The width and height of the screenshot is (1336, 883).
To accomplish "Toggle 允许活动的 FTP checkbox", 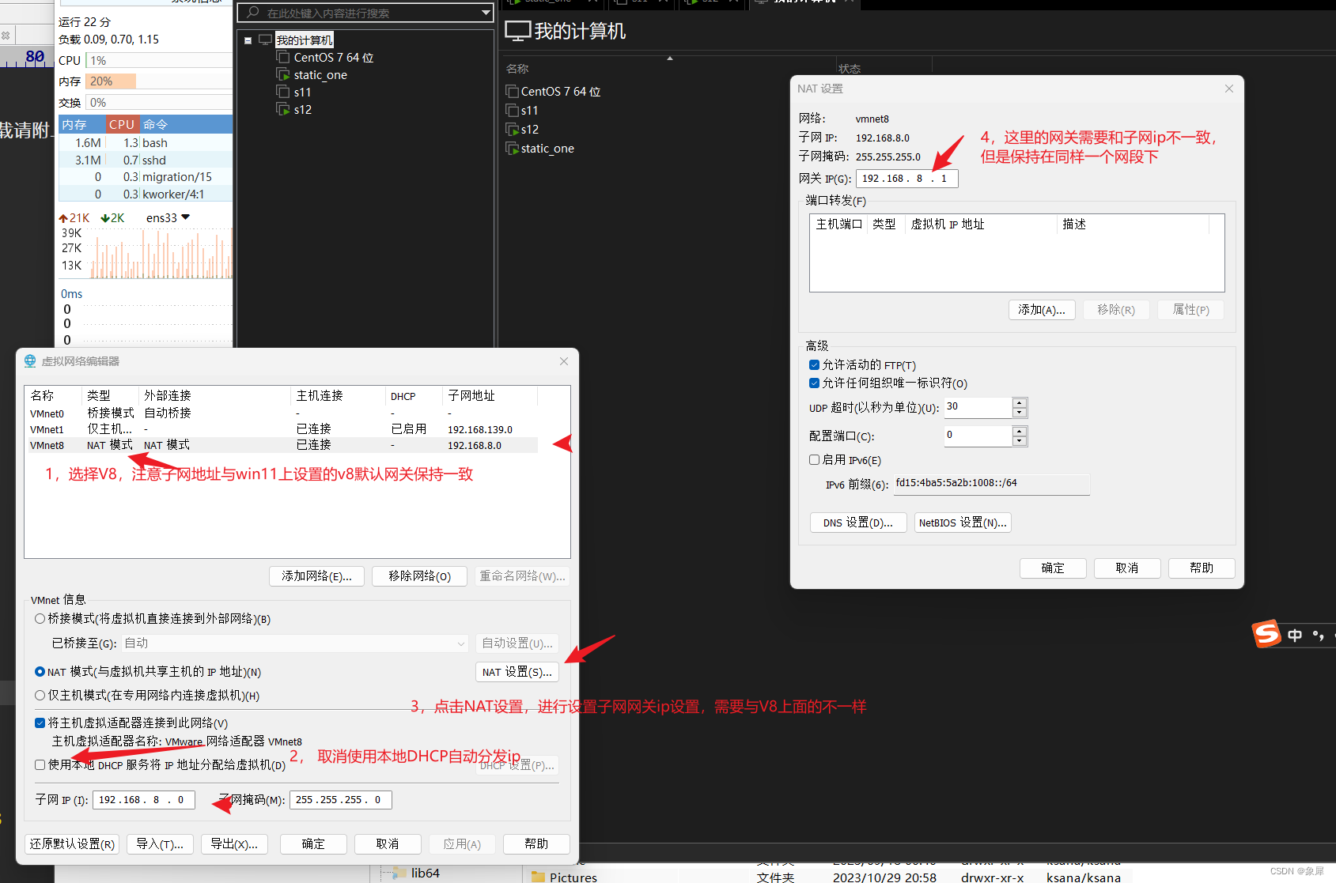I will click(x=814, y=364).
